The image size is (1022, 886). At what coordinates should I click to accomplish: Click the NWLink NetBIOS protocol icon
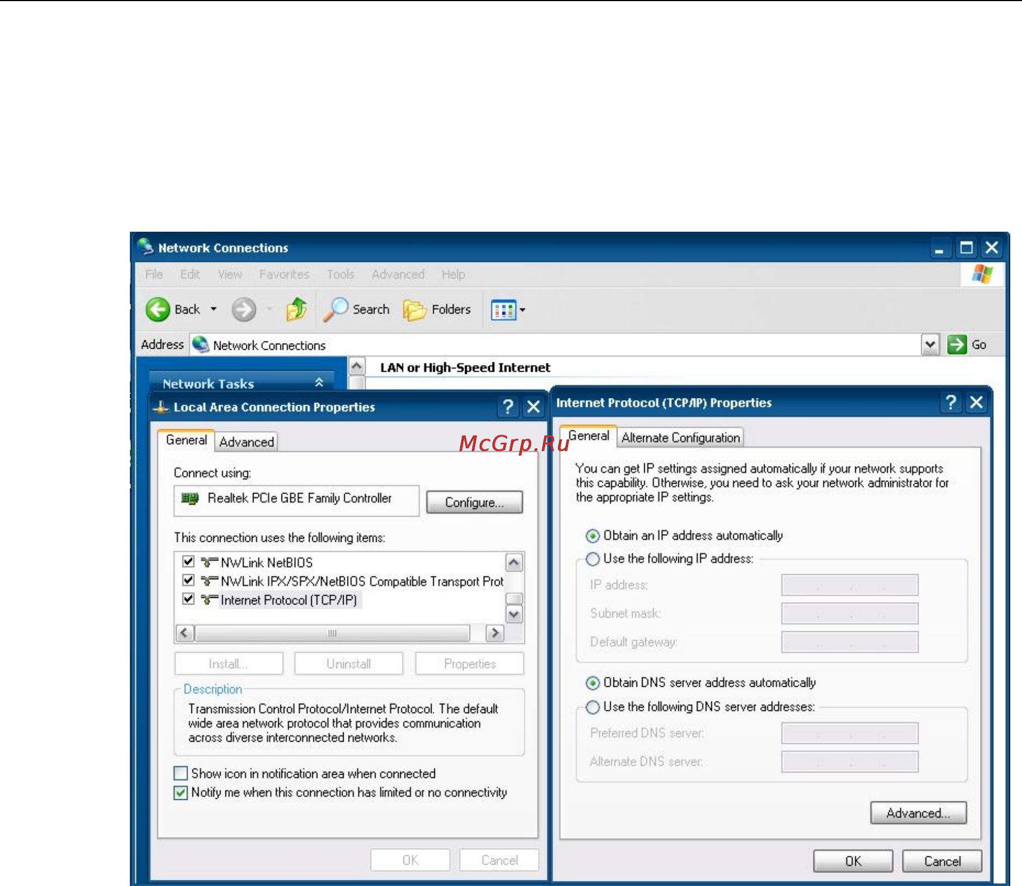(209, 562)
